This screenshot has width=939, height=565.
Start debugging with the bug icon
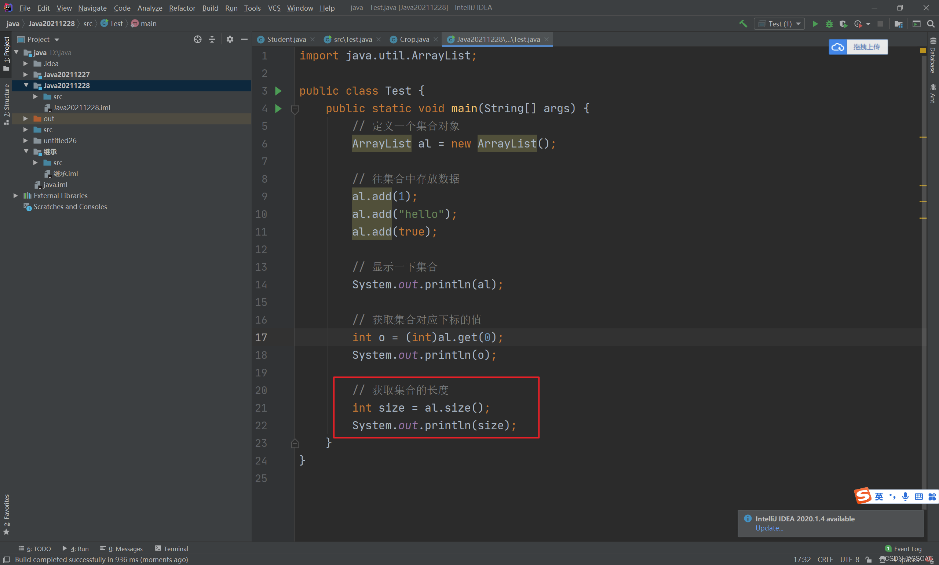829,23
